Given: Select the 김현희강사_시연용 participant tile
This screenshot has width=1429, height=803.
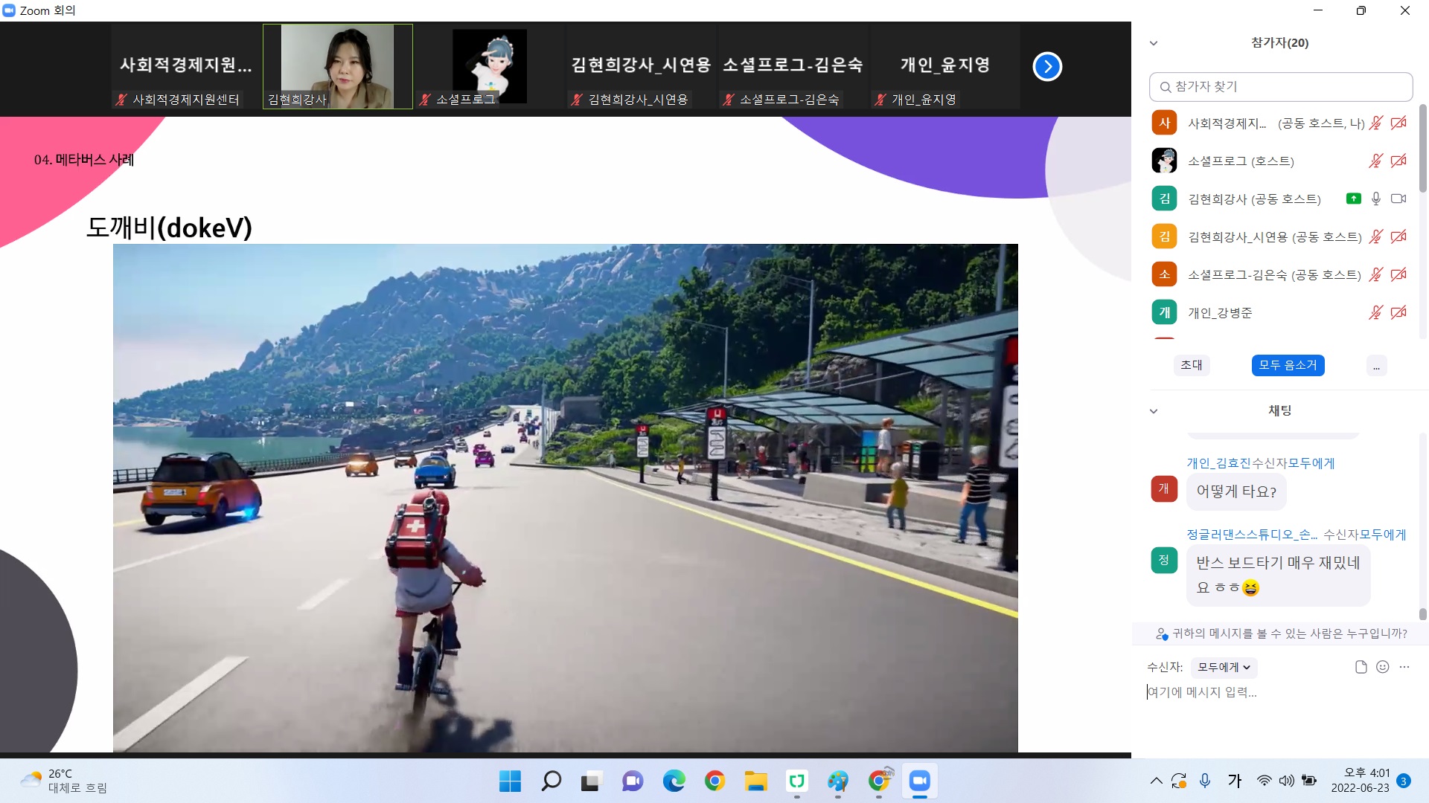Looking at the screenshot, I should tap(641, 67).
